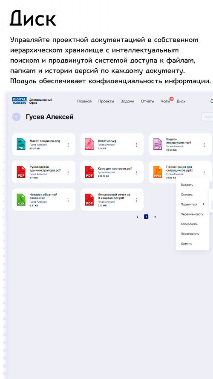The height and width of the screenshot is (379, 213).
Task: Open the XLSX icon of Чеклист обратной связи
Action: tap(21, 200)
